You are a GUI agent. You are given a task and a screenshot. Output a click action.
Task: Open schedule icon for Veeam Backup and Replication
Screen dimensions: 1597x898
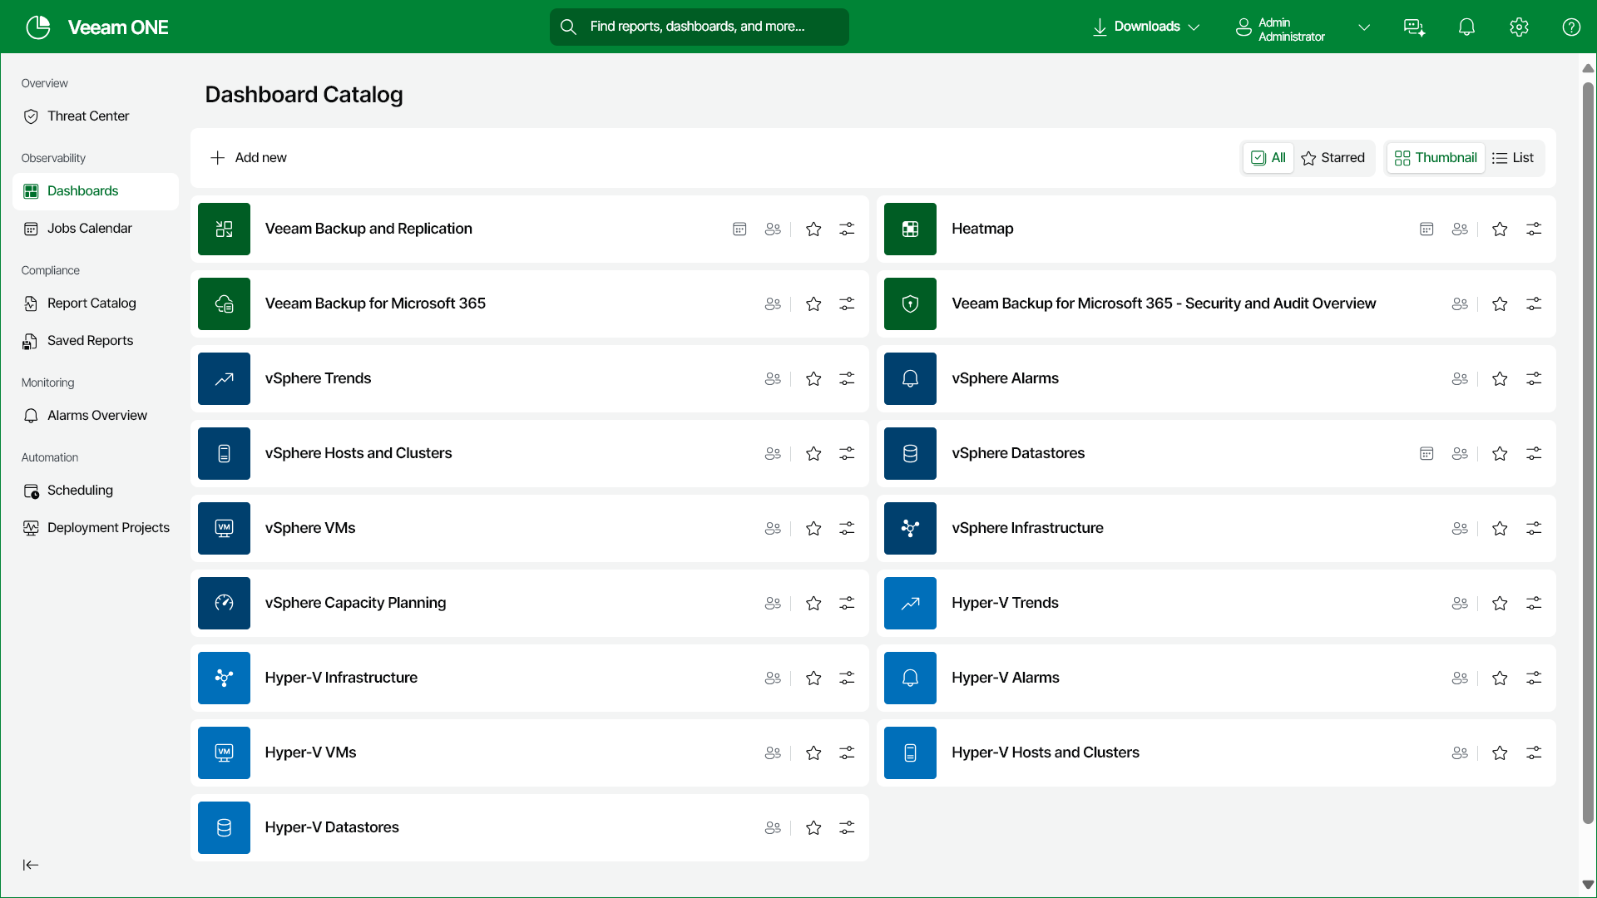click(x=739, y=229)
